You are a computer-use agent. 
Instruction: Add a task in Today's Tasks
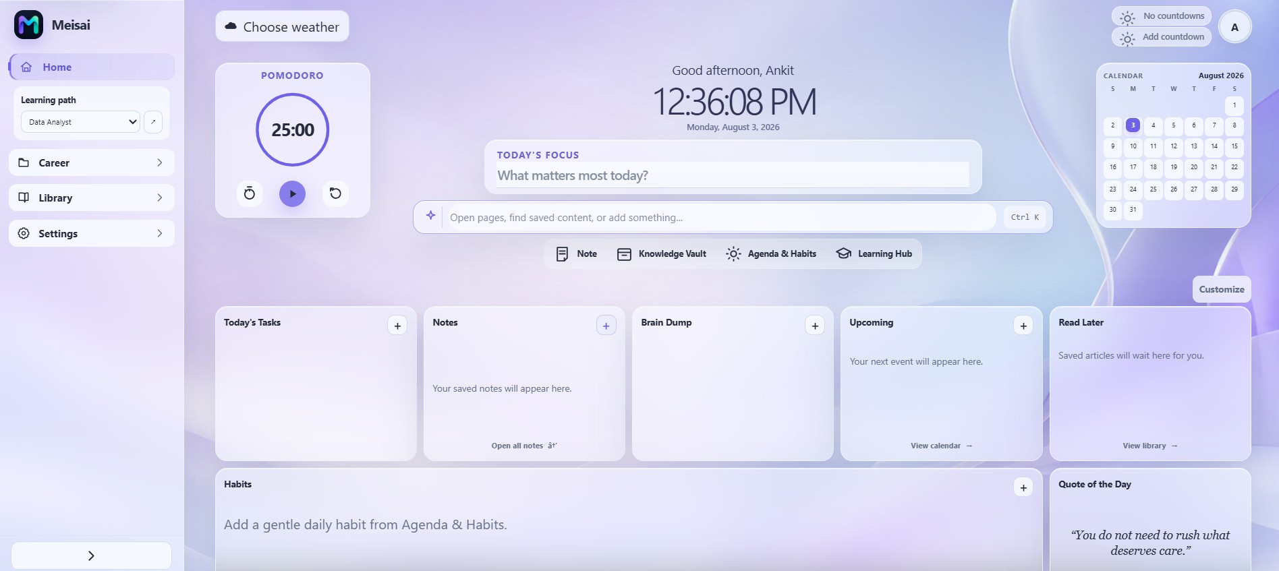click(x=397, y=326)
